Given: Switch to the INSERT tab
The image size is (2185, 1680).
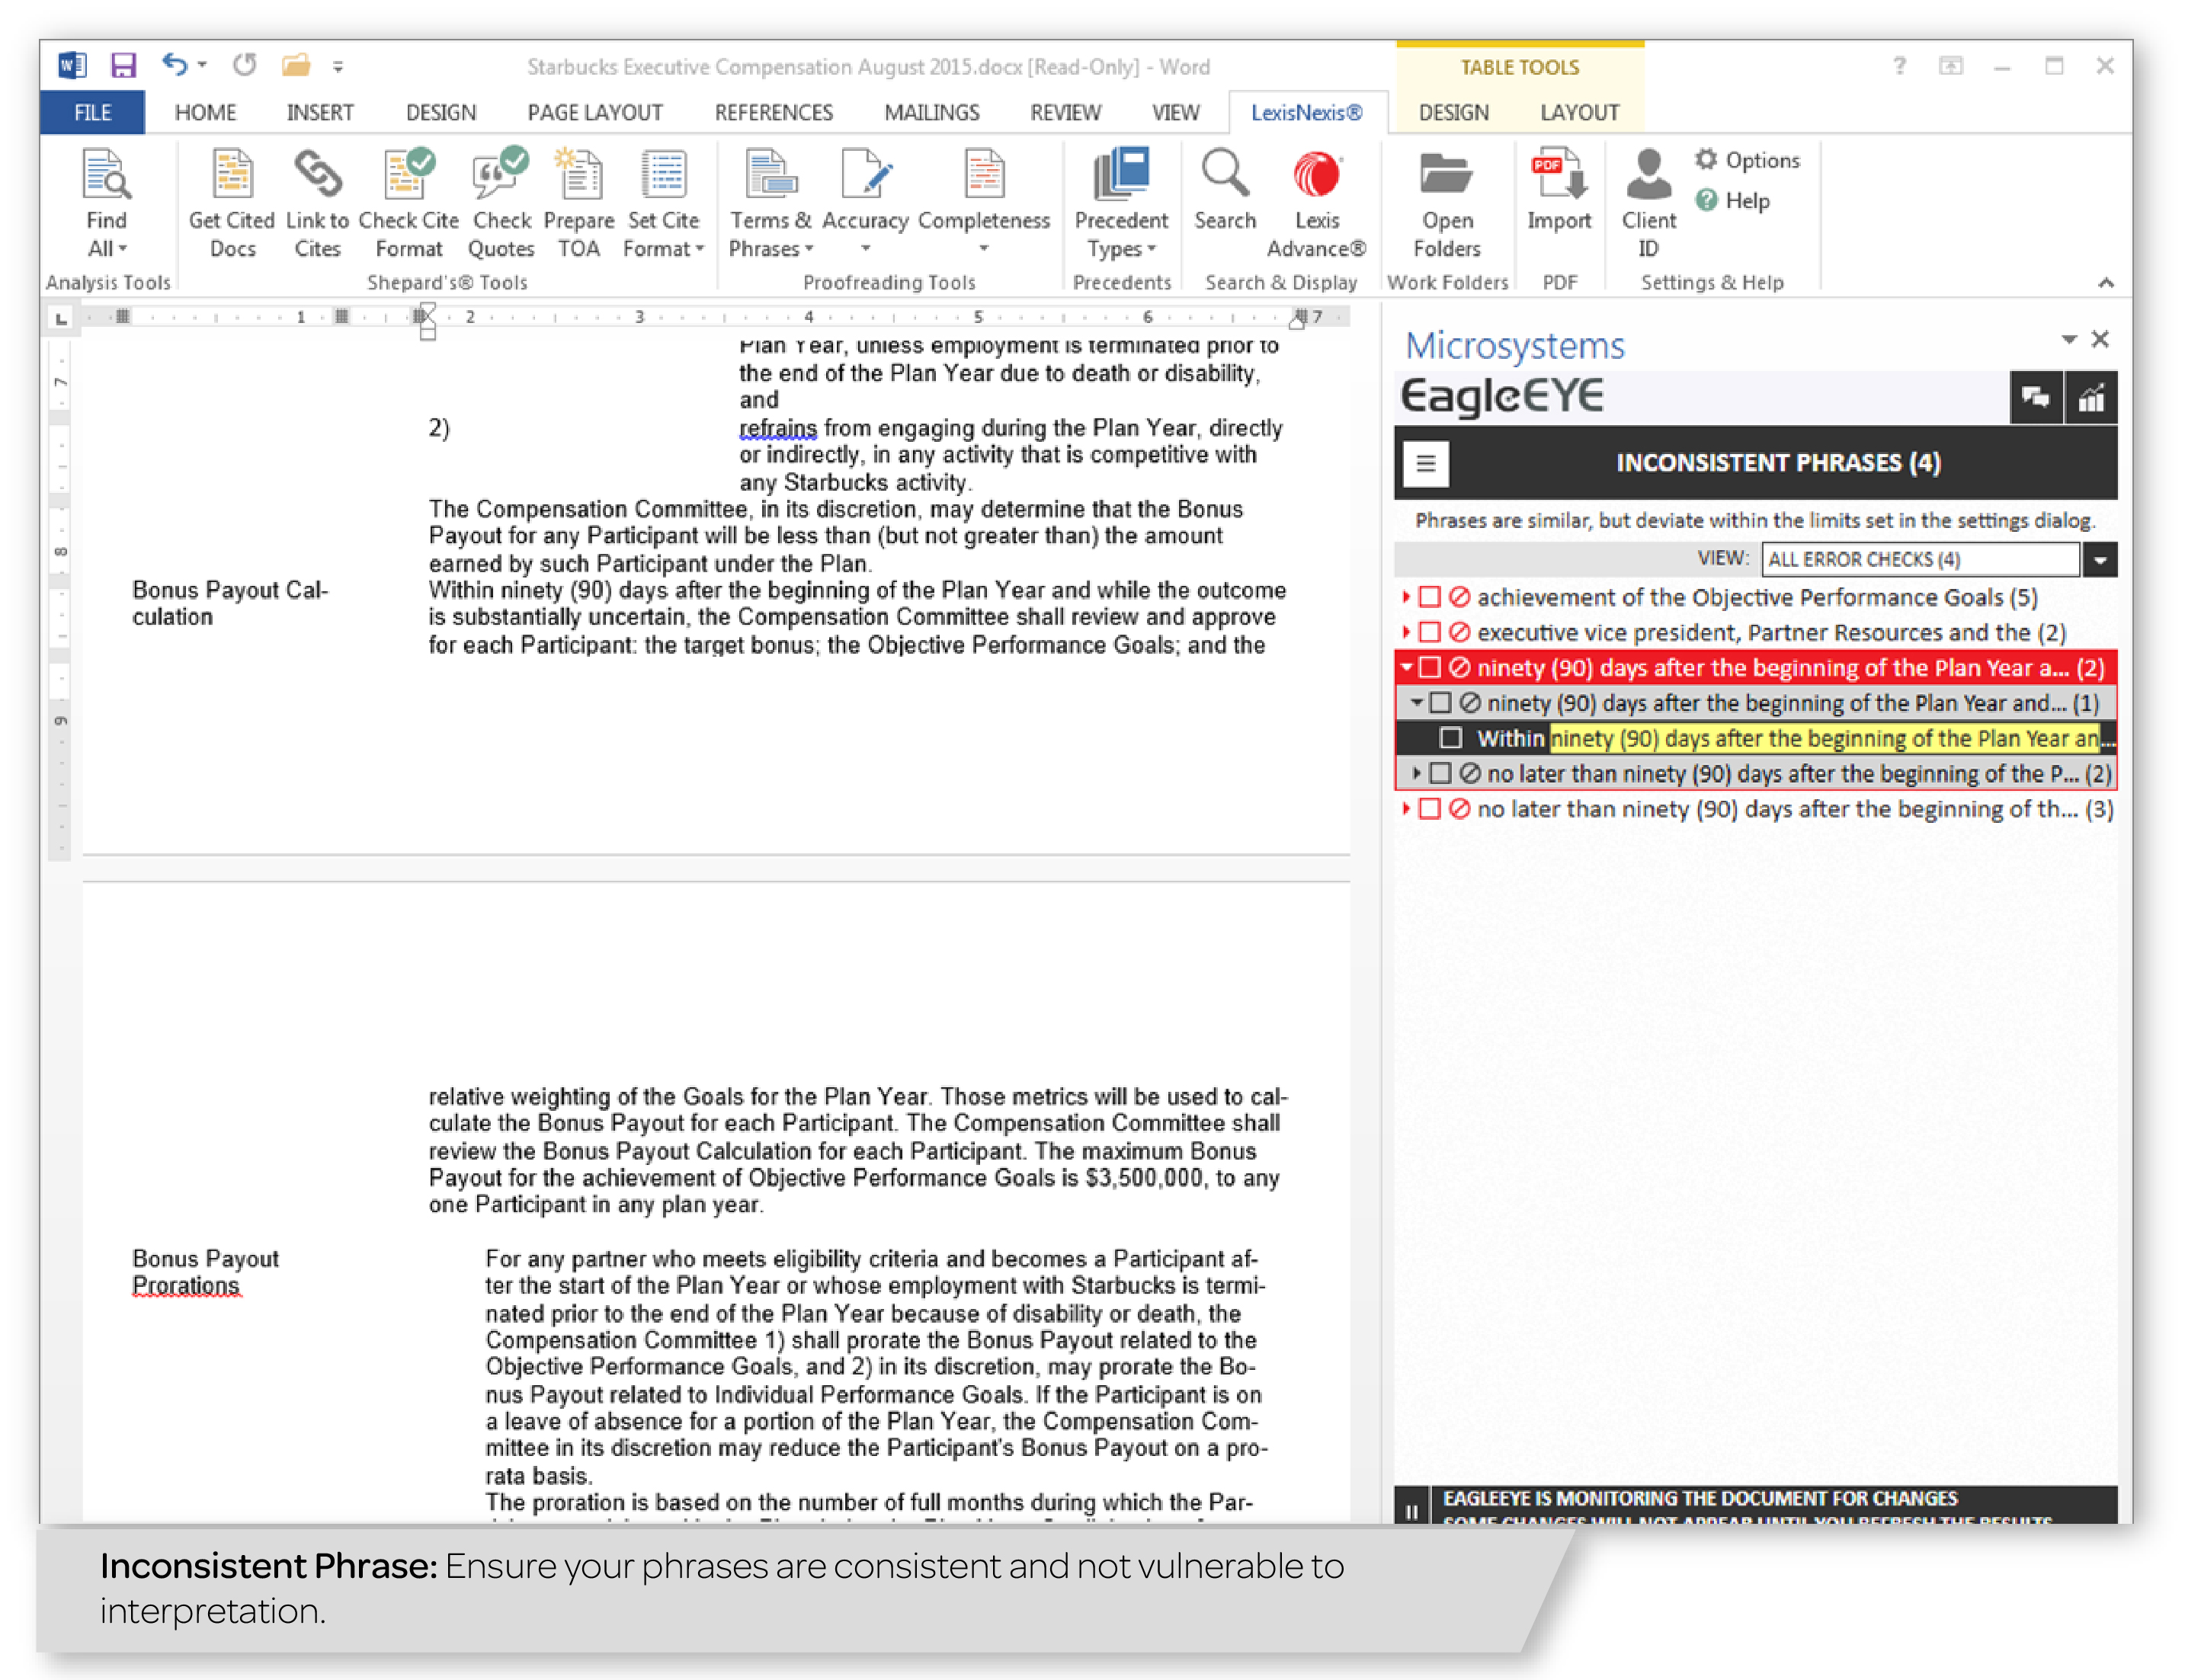Looking at the screenshot, I should (x=320, y=112).
